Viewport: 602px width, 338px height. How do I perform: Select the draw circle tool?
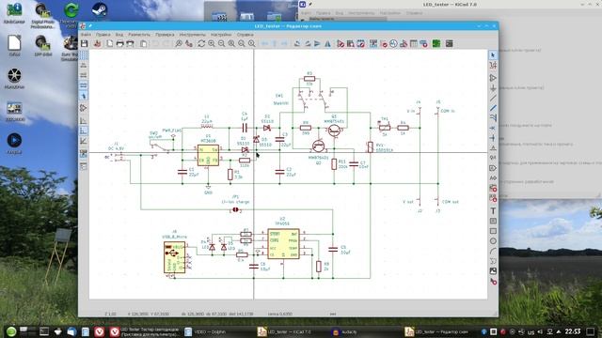point(493,241)
